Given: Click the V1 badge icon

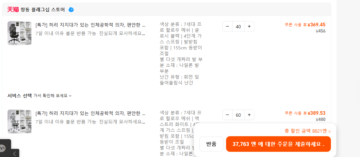Looking at the screenshot, I should [3, 148].
